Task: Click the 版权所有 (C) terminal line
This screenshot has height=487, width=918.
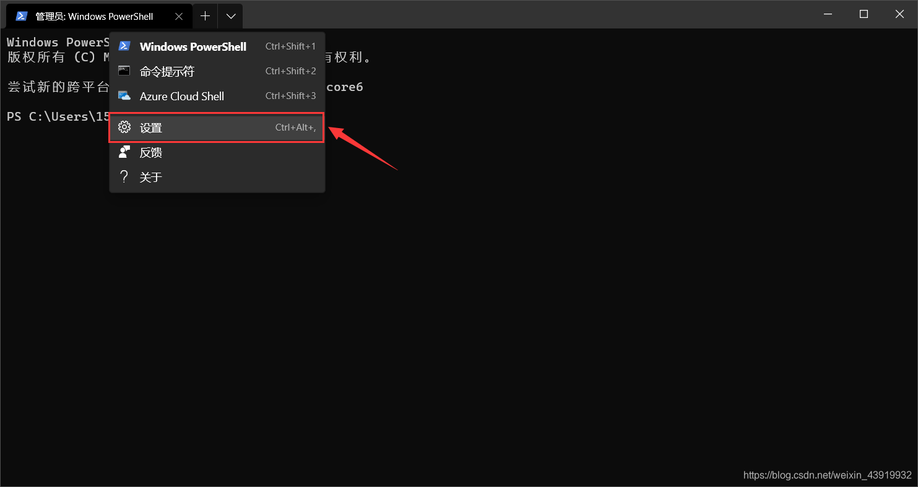Action: point(58,57)
